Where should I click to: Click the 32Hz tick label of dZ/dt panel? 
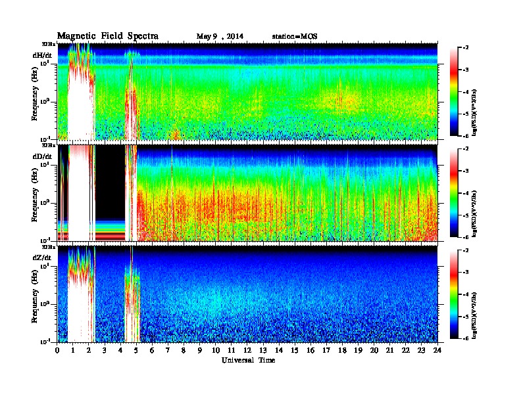point(48,247)
